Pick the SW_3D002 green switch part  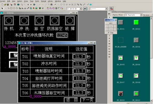pos(136,22)
